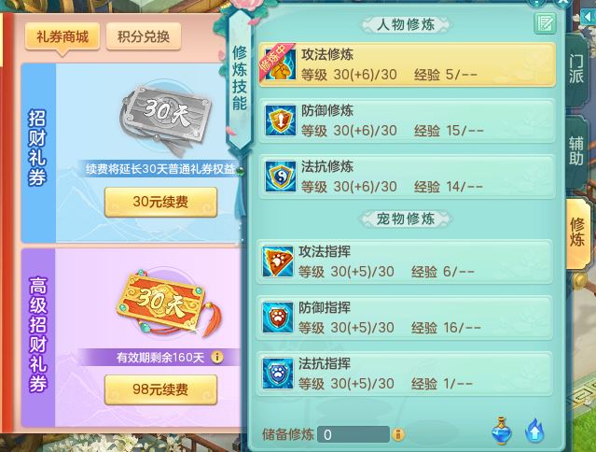Click the silver 30天 voucher image
The height and width of the screenshot is (452, 596).
click(166, 116)
